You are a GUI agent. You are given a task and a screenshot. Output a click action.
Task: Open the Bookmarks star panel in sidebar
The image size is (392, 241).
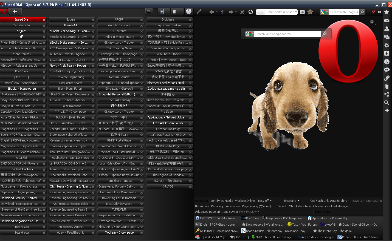(x=387, y=12)
